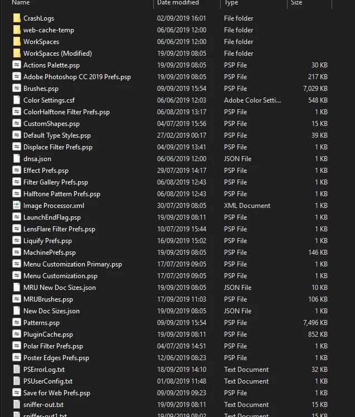Click the date 12/06/2019 08:23
The width and height of the screenshot is (355, 417).
click(x=182, y=357)
